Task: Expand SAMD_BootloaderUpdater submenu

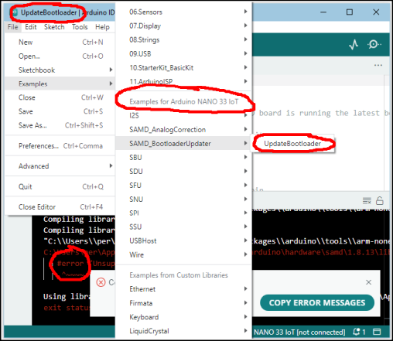Action: click(183, 143)
